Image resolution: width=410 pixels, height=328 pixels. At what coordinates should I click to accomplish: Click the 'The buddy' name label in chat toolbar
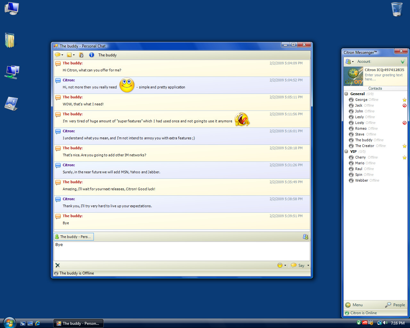tap(107, 55)
